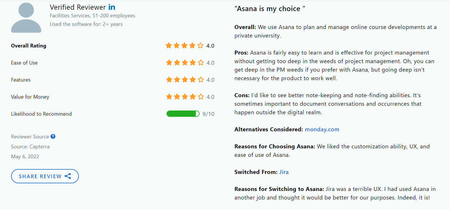The width and height of the screenshot is (450, 210).
Task: Click the Verified Reviewer name
Action: pos(77,7)
